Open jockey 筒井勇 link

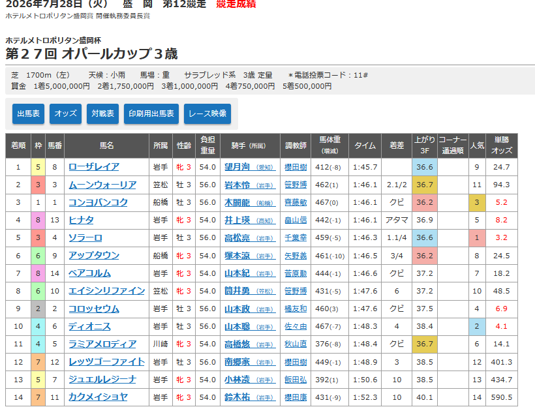(250, 291)
